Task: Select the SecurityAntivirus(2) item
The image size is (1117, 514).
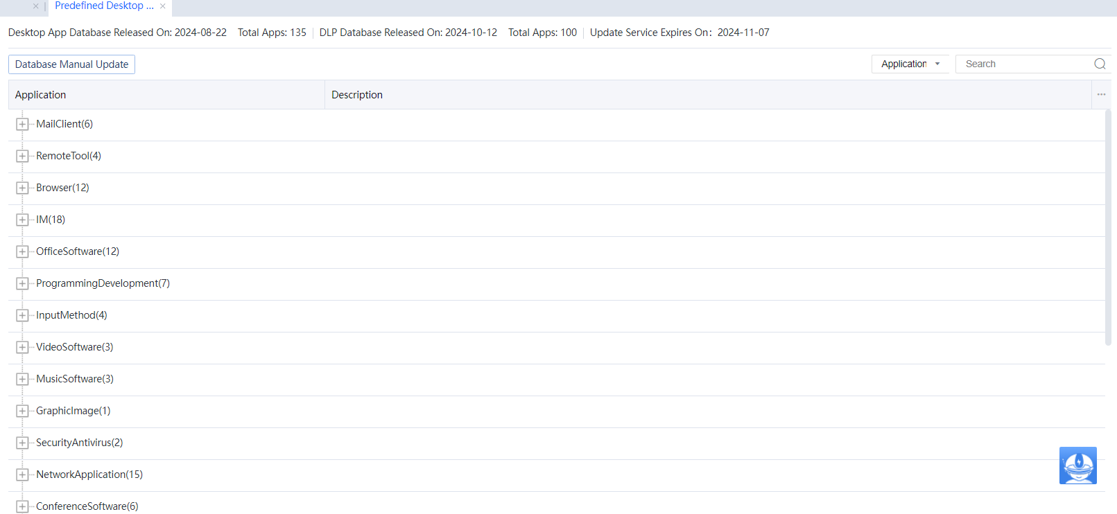Action: (x=79, y=443)
